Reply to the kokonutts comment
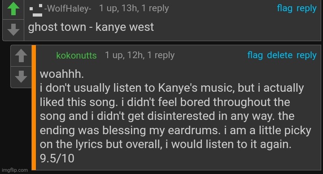 pyautogui.click(x=306, y=55)
